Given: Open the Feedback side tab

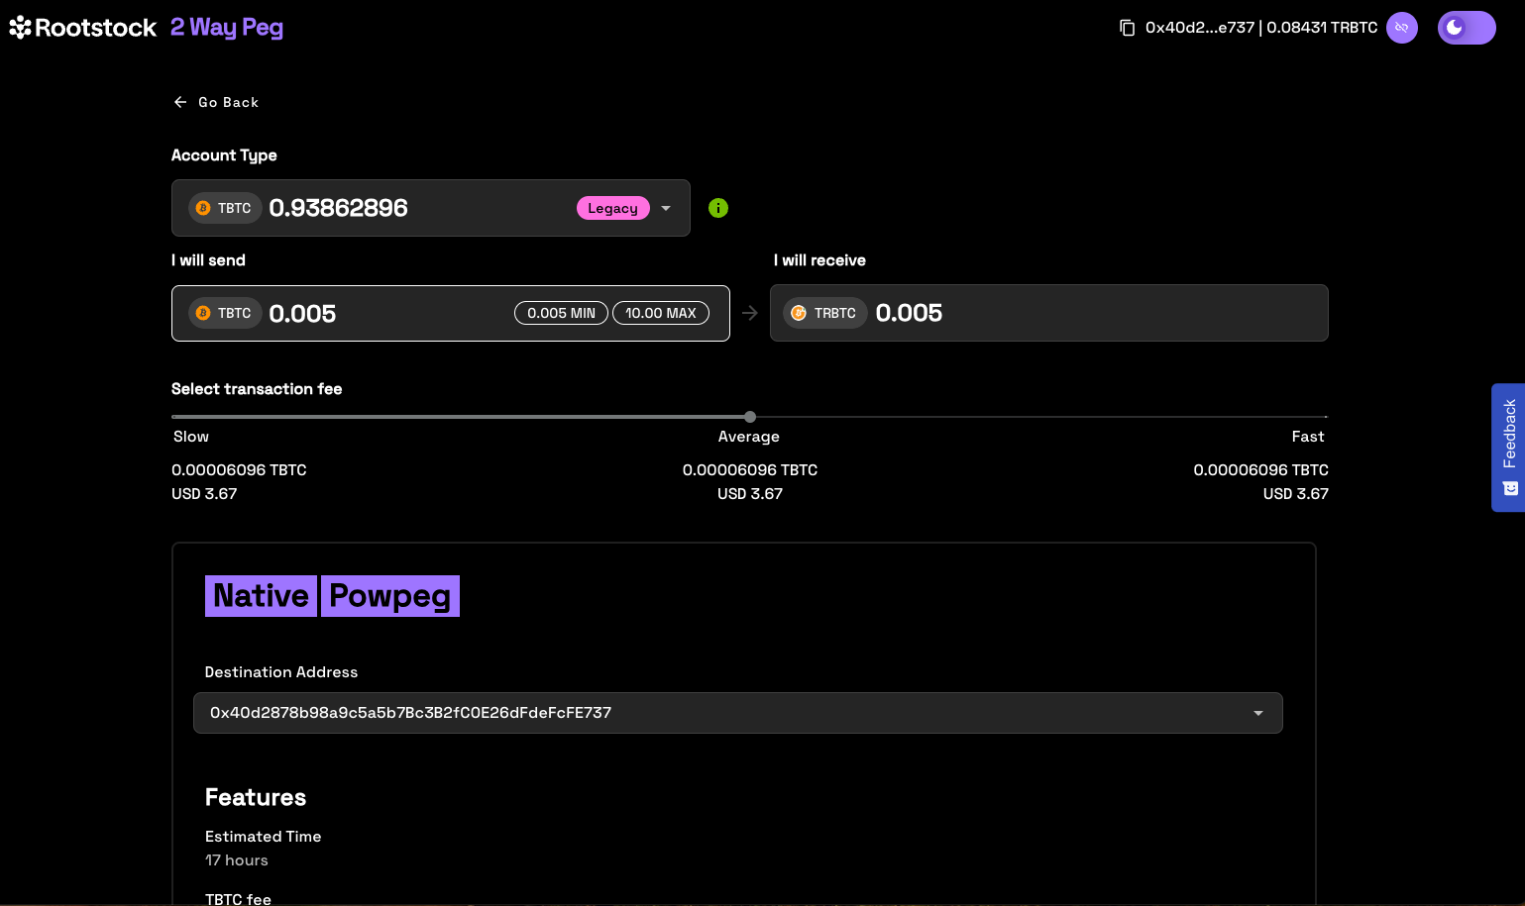Looking at the screenshot, I should click(1508, 448).
